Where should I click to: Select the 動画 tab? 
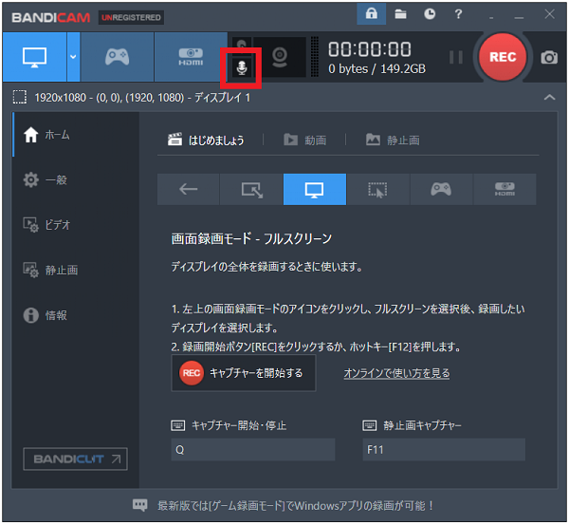click(x=304, y=140)
